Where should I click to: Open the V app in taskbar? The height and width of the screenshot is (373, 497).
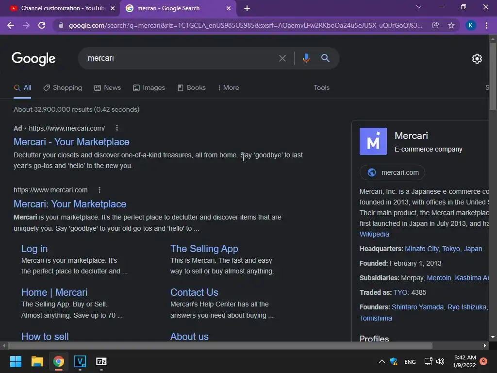click(x=80, y=361)
